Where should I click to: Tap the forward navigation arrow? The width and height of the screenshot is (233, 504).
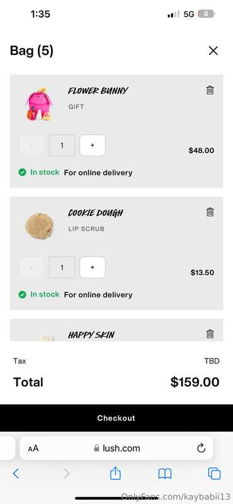[x=66, y=474]
